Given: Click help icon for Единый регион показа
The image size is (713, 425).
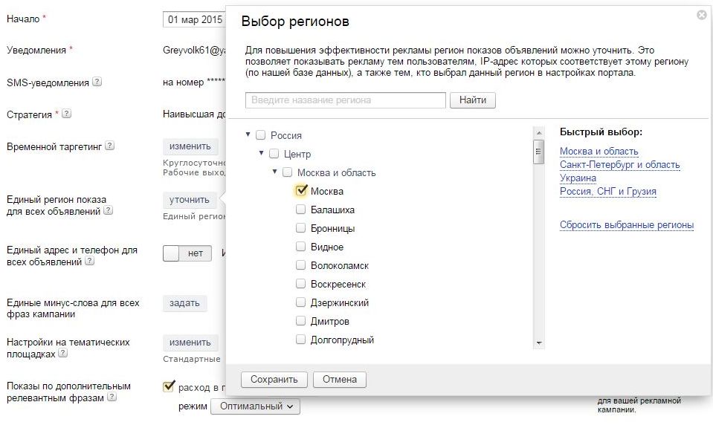Looking at the screenshot, I should pyautogui.click(x=108, y=210).
